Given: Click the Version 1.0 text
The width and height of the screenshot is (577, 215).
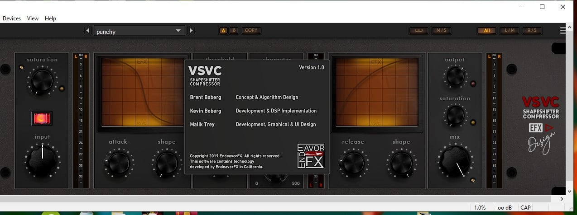Looking at the screenshot, I should [312, 67].
